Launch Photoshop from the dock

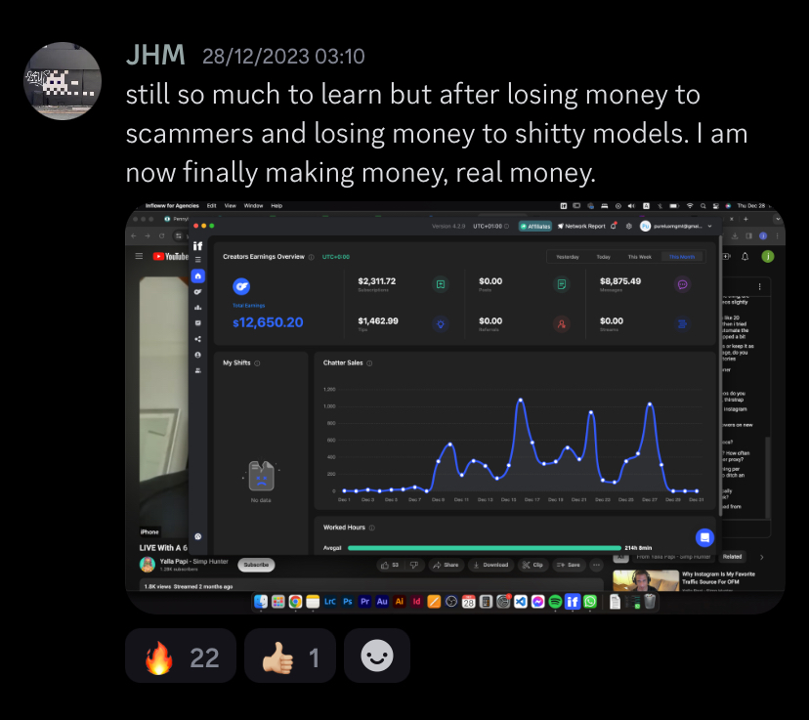pyautogui.click(x=348, y=602)
